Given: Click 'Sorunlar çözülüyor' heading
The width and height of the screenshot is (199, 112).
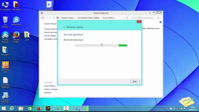Looking at the screenshot, I should pos(73,35).
